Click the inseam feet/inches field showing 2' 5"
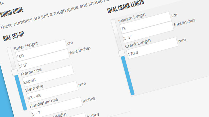 [148, 32]
